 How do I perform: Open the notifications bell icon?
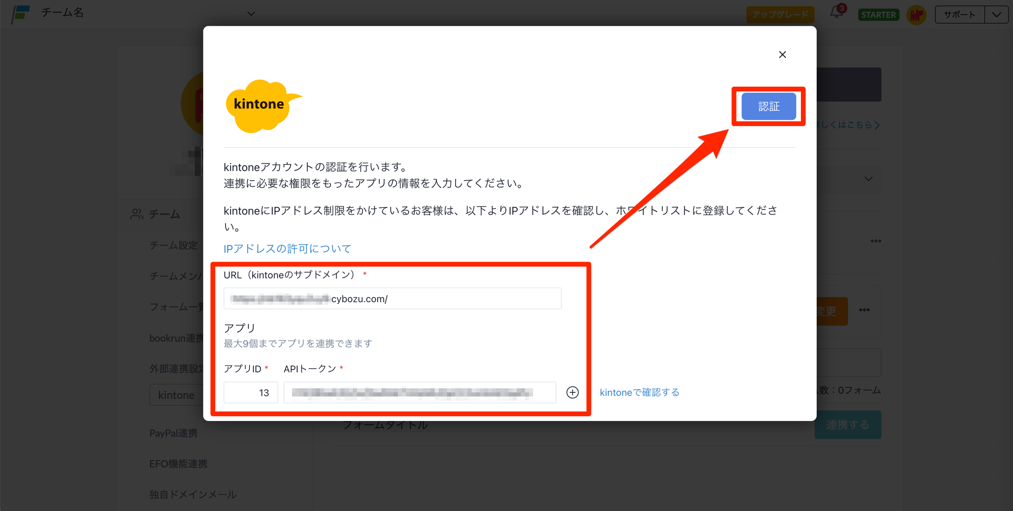(x=837, y=12)
